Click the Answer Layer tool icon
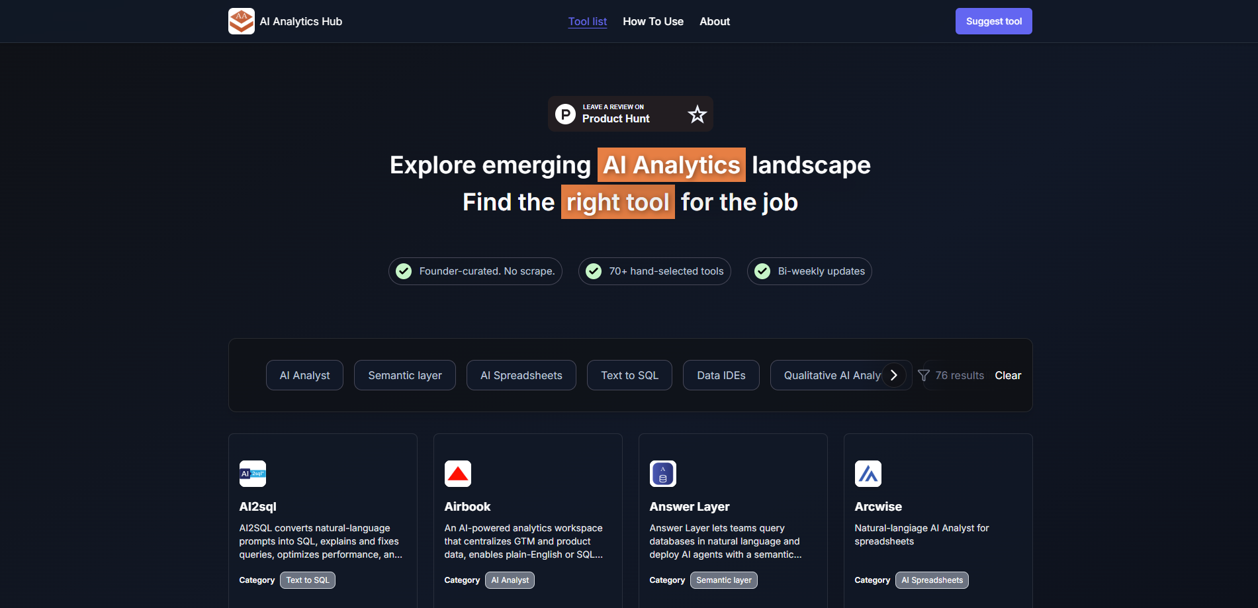1258x608 pixels. coord(662,473)
